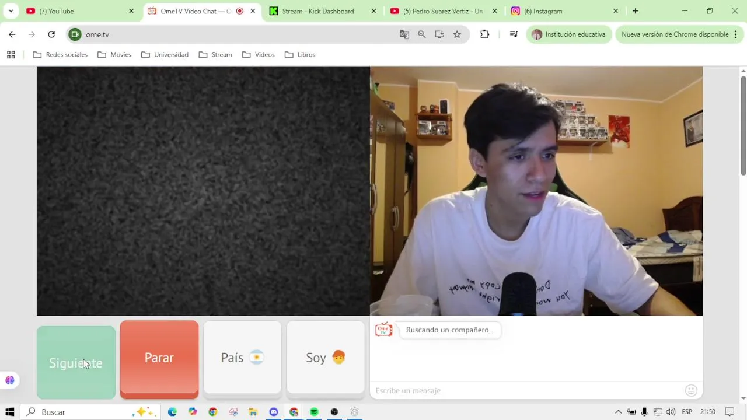This screenshot has height=420, width=747.
Task: Click the green Siguiente button
Action: tap(76, 362)
